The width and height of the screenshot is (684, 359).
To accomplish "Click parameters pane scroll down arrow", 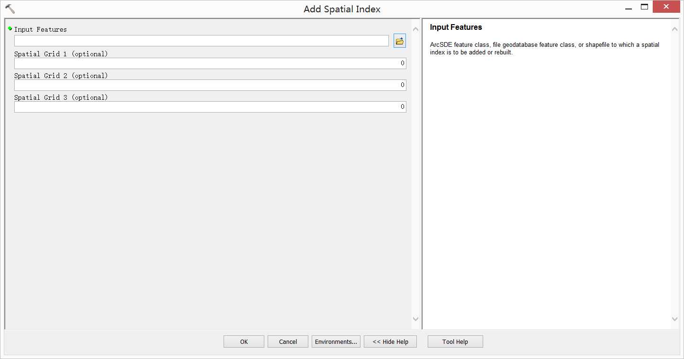I will point(416,319).
